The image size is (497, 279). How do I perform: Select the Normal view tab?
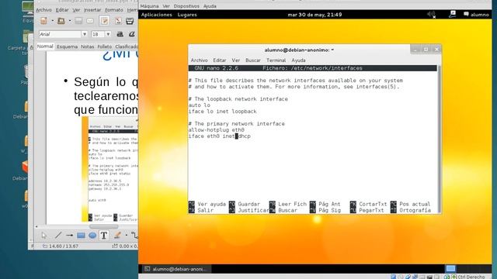45,46
